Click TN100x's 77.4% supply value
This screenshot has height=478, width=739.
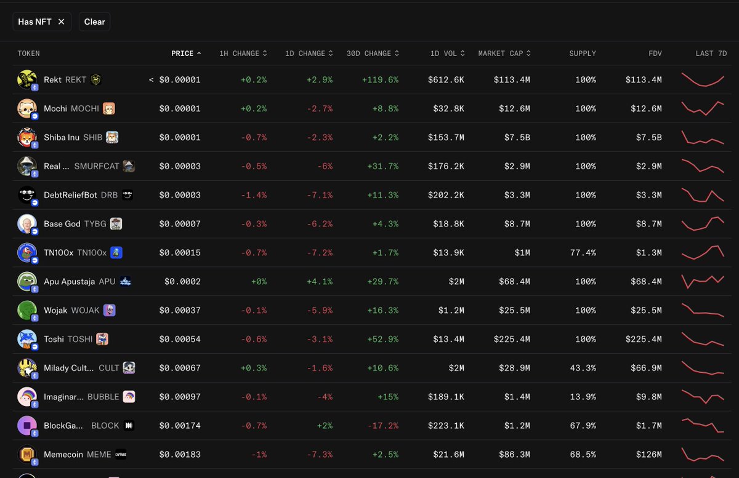[x=583, y=253]
